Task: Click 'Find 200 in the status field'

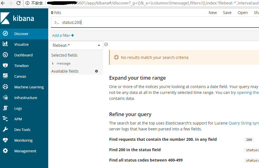Action: [135, 150]
